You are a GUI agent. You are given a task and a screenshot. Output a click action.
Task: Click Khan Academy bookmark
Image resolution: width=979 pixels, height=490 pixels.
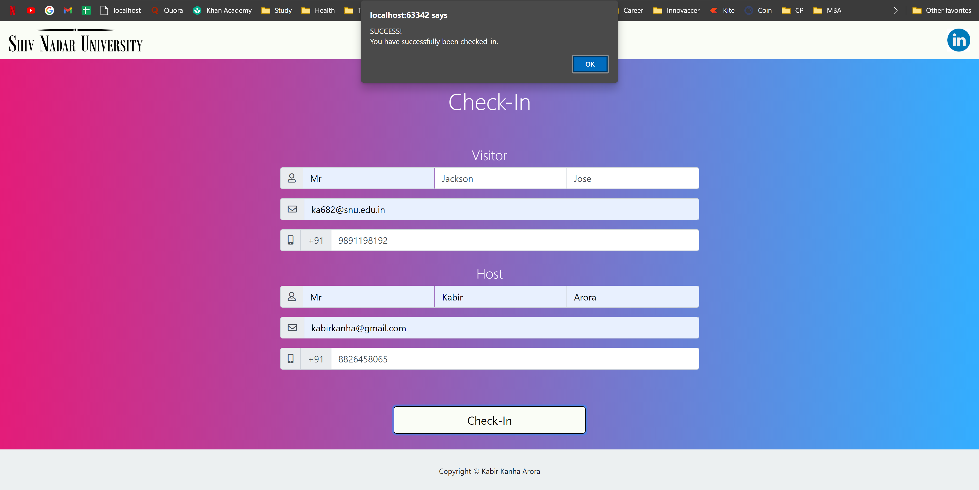(222, 10)
